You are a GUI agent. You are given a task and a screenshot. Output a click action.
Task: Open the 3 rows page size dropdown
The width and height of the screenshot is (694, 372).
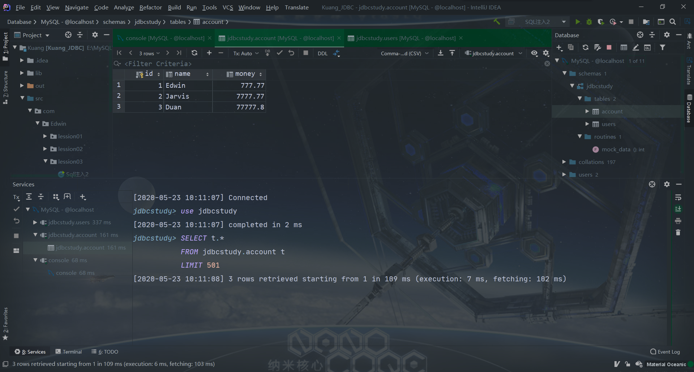coord(149,53)
